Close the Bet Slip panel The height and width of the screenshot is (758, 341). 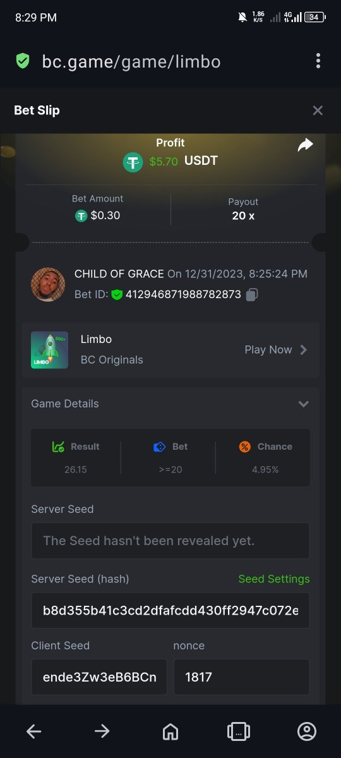(318, 111)
